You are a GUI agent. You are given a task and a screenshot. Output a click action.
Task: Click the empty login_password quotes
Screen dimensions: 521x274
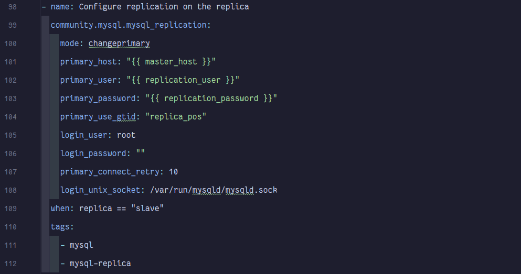140,154
